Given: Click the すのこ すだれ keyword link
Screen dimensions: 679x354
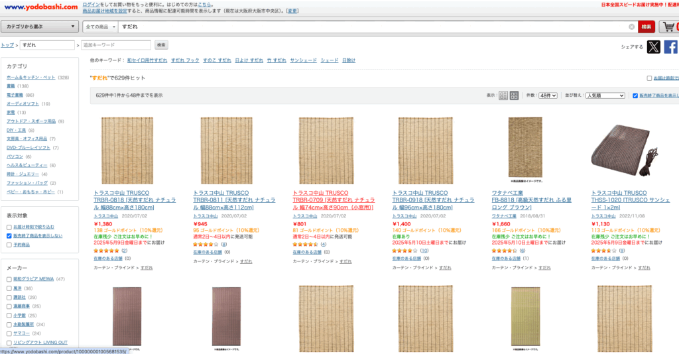Looking at the screenshot, I should tap(217, 60).
